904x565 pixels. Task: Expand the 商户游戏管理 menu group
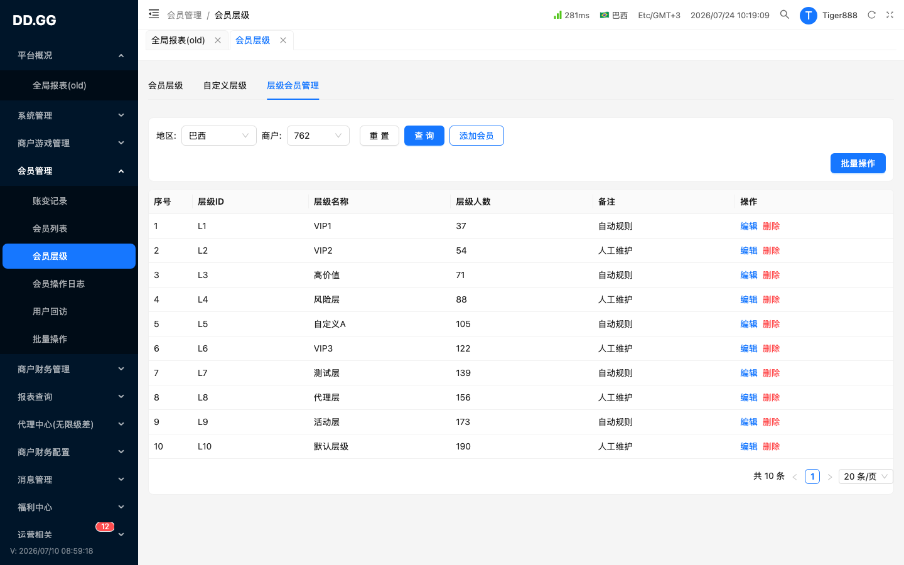point(69,143)
